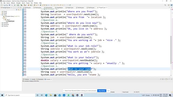The image size is (173, 97).
Task: Open Microsoft Edge from taskbar
Action: (x=46, y=95)
